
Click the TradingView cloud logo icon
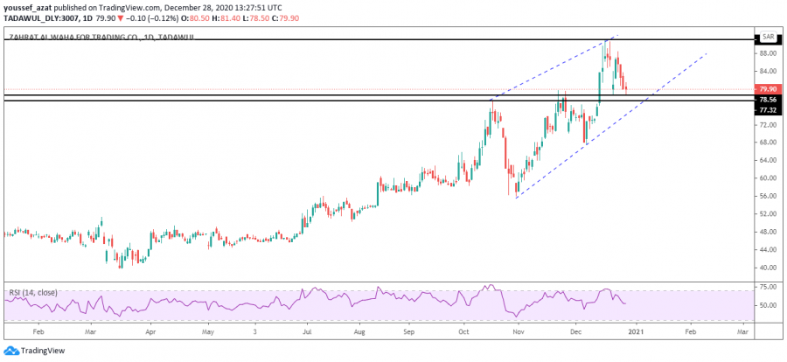[x=10, y=351]
